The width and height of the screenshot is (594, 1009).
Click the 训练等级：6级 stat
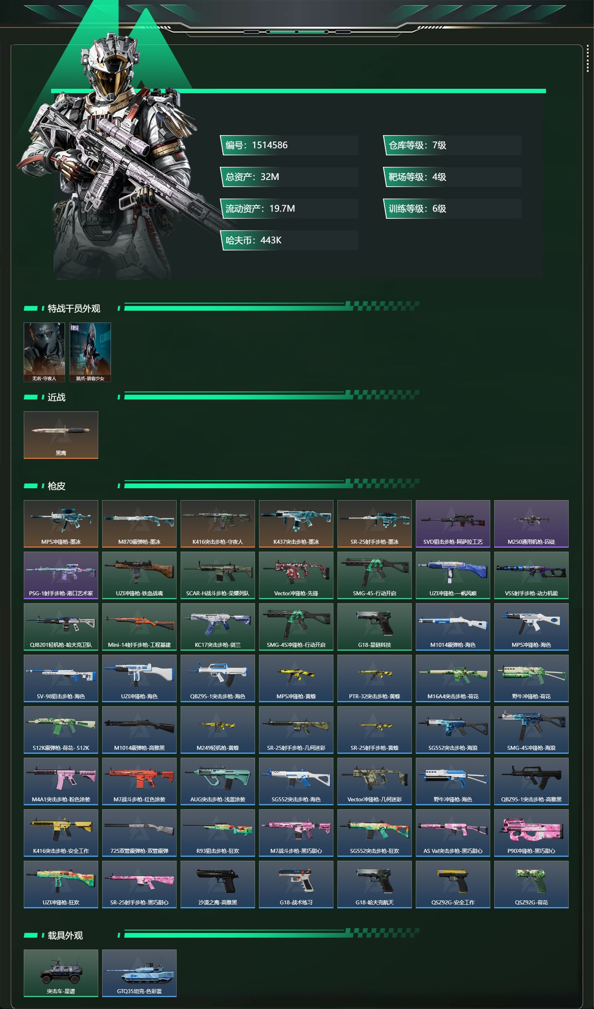click(x=452, y=208)
